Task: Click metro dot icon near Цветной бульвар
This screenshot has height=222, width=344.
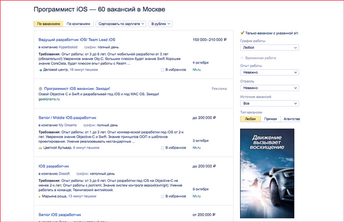Action: point(40,148)
